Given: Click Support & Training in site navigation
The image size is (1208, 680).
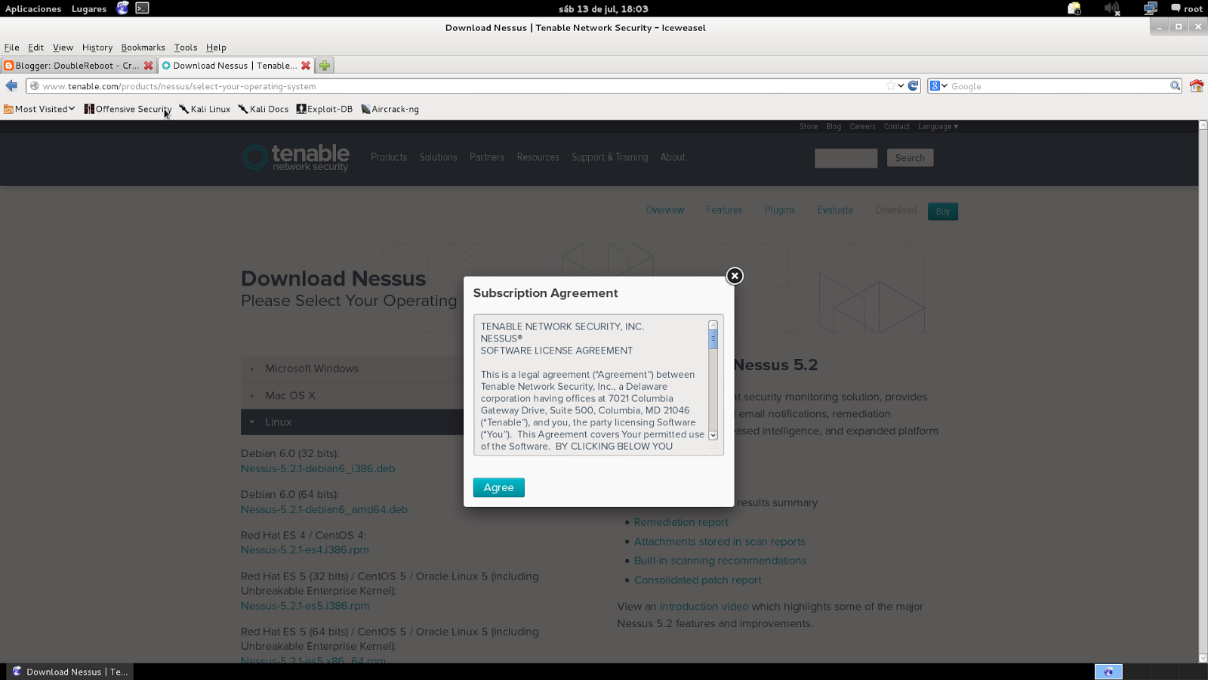Looking at the screenshot, I should [609, 157].
